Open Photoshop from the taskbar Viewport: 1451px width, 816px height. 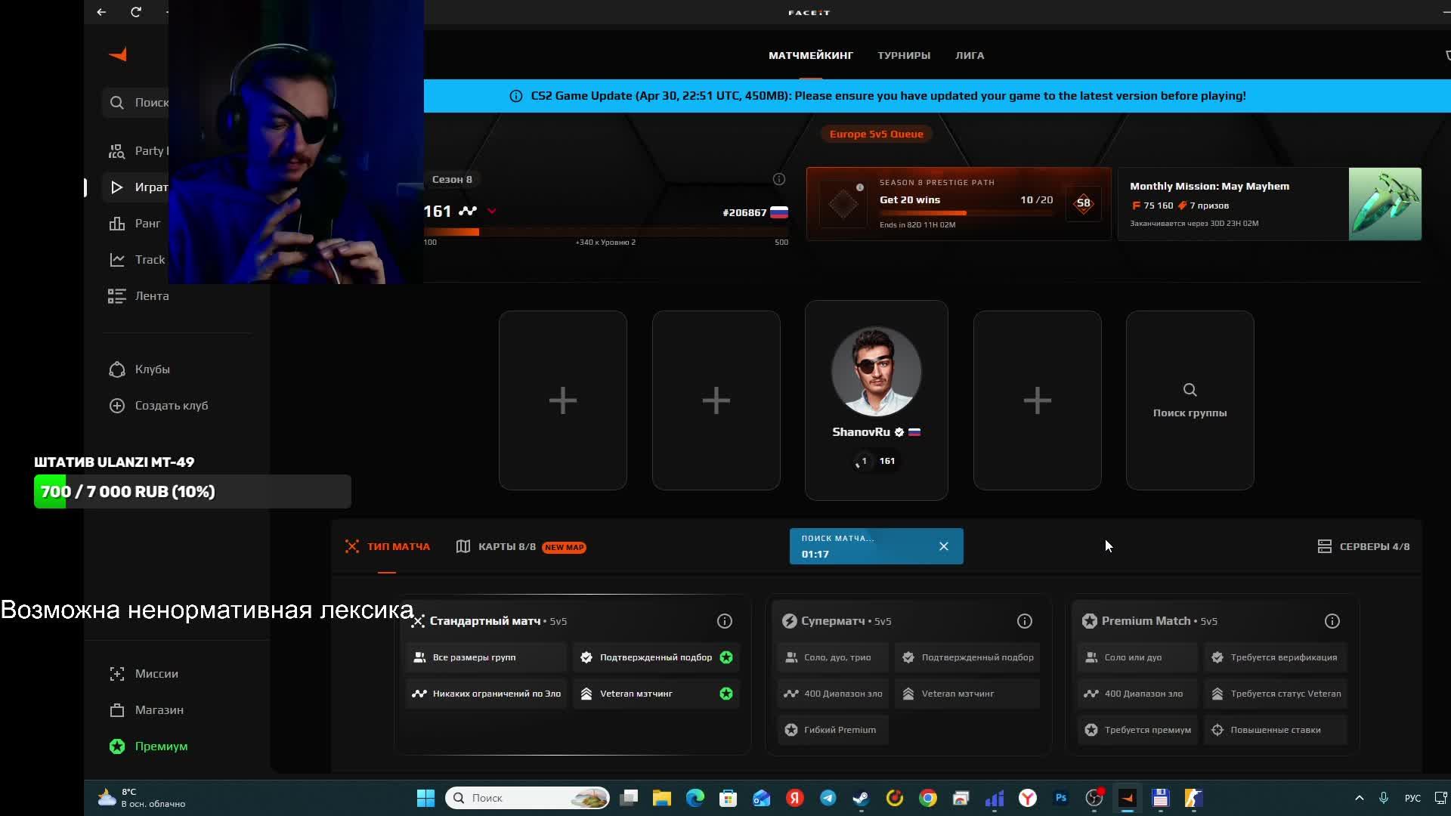click(1061, 798)
